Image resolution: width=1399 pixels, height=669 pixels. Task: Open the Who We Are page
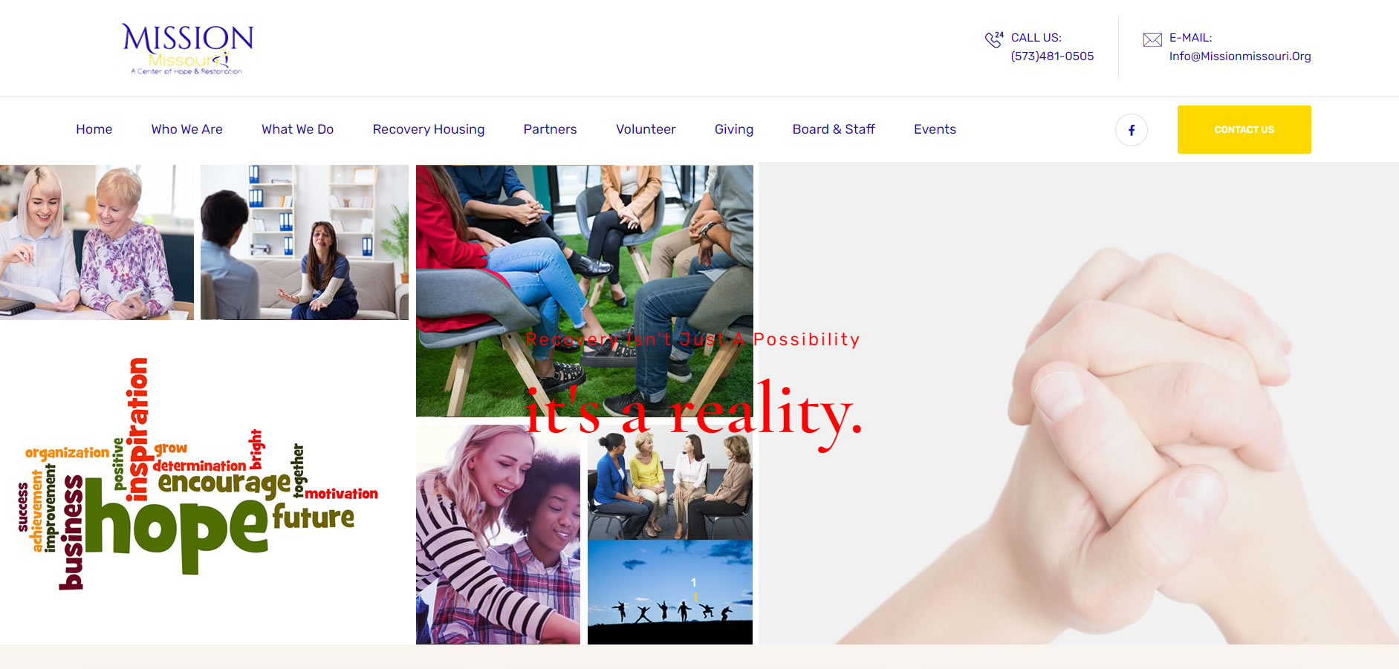tap(187, 129)
